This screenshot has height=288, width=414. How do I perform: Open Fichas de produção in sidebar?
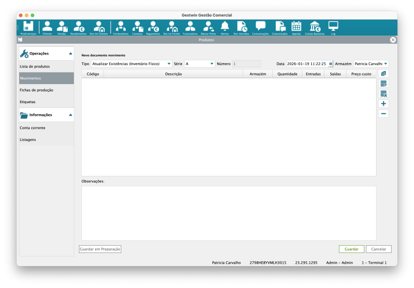(x=37, y=90)
